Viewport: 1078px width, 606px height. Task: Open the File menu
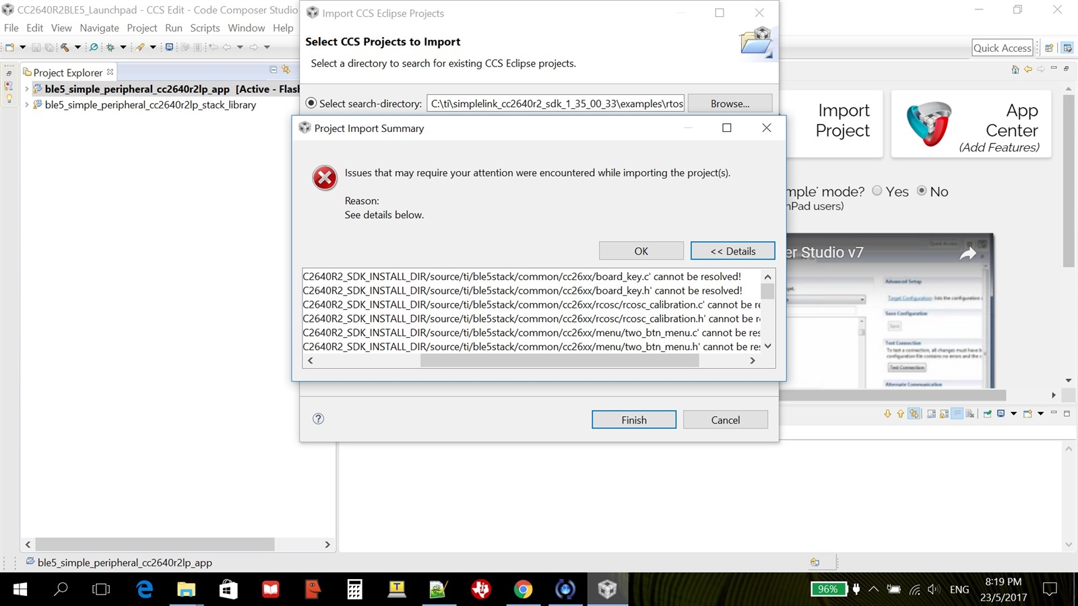point(11,28)
